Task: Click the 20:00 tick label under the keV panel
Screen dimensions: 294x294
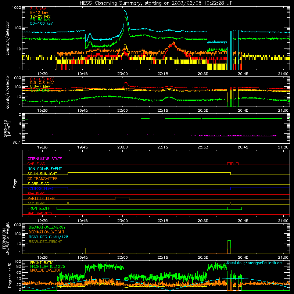Action: (x=122, y=74)
